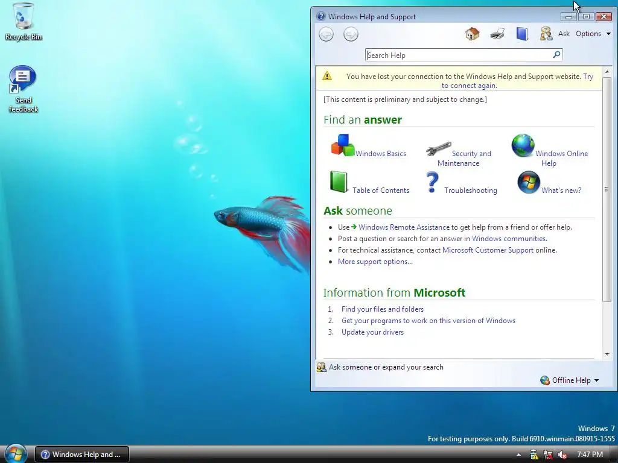This screenshot has width=618, height=463.
Task: Click the globe icon for Windows Online Help
Action: pyautogui.click(x=523, y=145)
